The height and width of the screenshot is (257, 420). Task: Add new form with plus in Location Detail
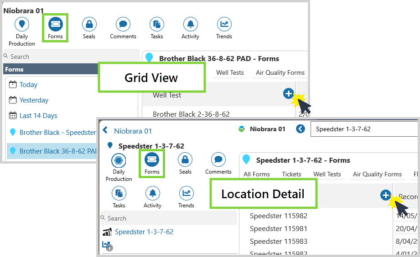[x=385, y=195]
